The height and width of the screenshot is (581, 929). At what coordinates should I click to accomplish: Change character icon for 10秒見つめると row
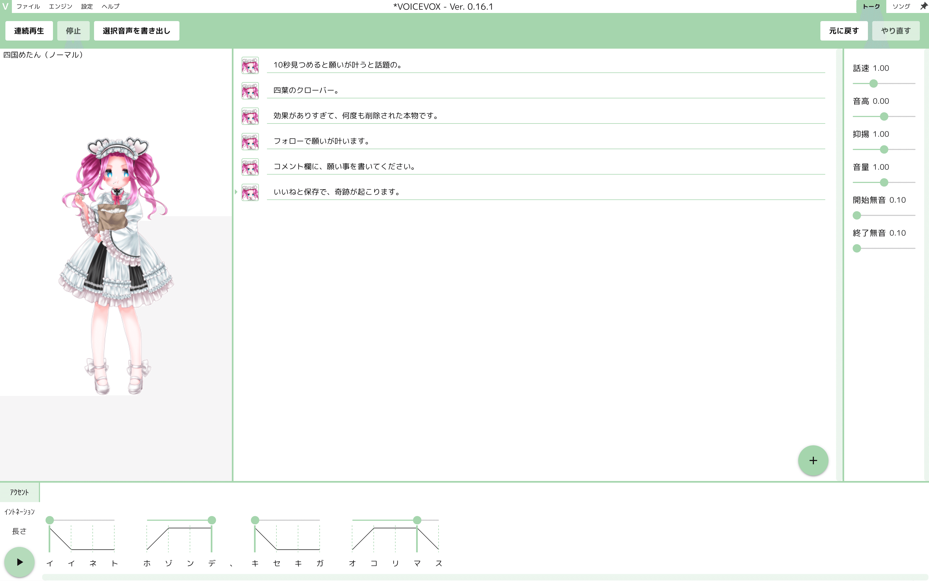click(x=250, y=65)
